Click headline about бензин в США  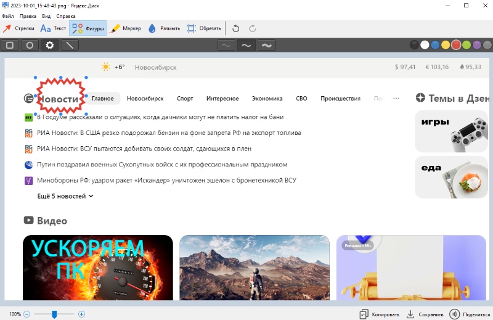[169, 133]
